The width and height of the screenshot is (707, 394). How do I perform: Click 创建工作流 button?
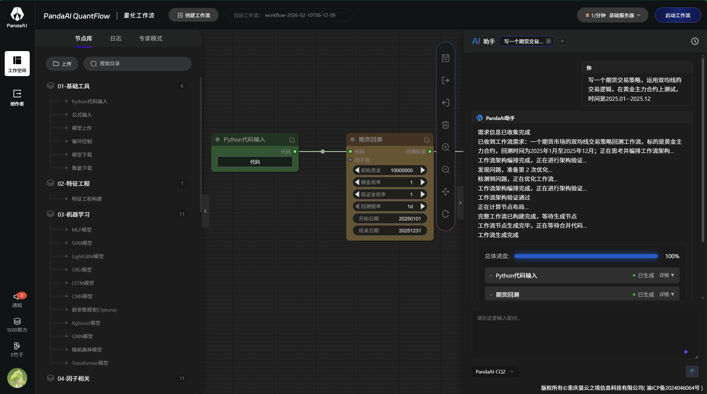(194, 15)
